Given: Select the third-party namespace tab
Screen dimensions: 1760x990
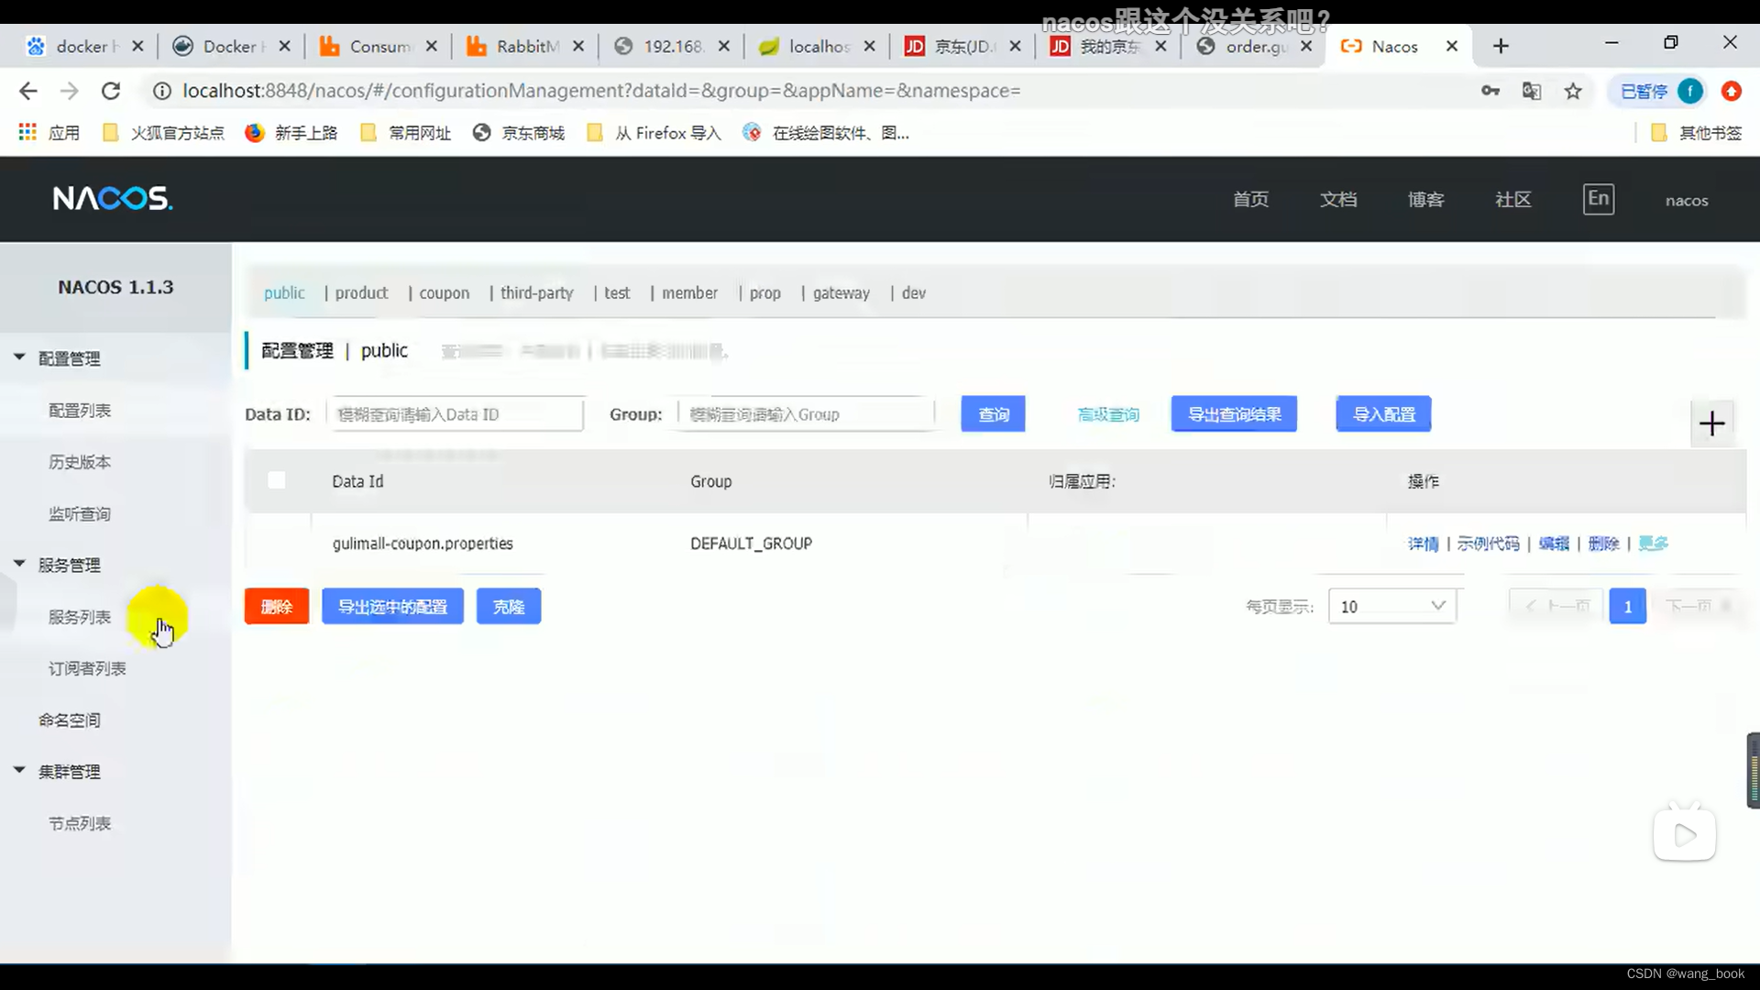Looking at the screenshot, I should tap(537, 293).
